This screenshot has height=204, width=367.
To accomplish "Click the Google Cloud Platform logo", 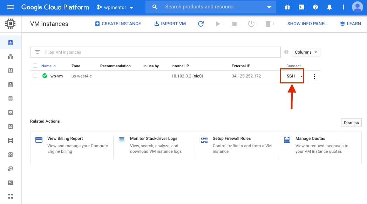I will (x=55, y=7).
